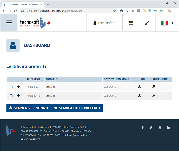Viewport: 179px width, 158px height.
Task: Click the assistance@tecnosoft.eu email link
Action: [x=74, y=135]
